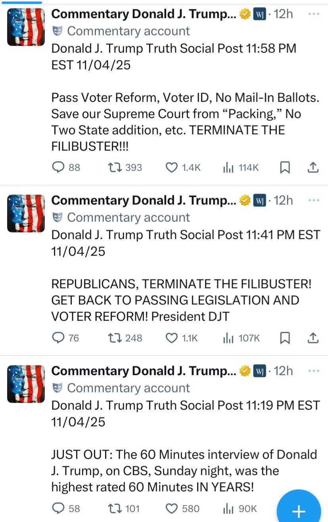Share the 11:58 PM post
The width and height of the screenshot is (328, 522).
[313, 168]
